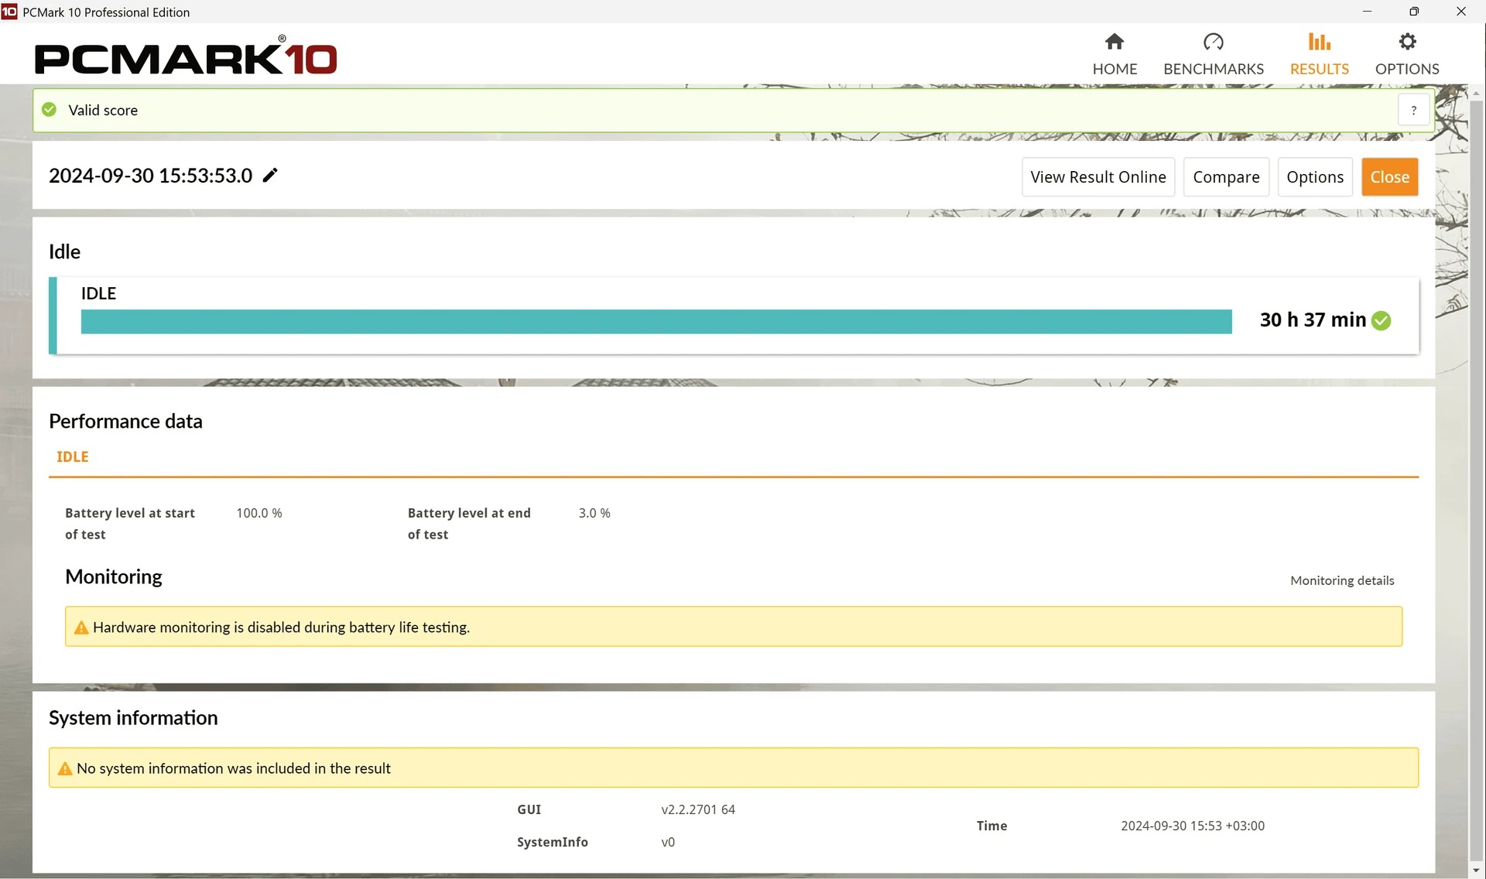Screen dimensions: 1486x879
Task: Click the question mark help button
Action: [1413, 111]
